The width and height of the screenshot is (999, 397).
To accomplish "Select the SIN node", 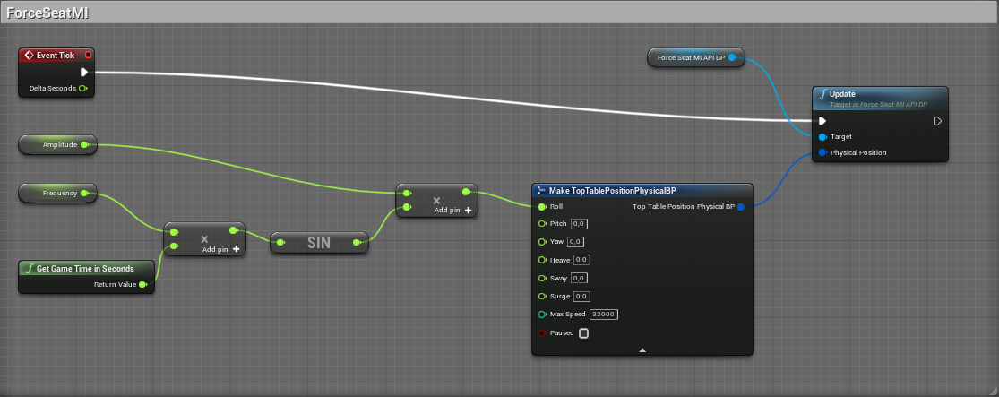I will click(319, 242).
